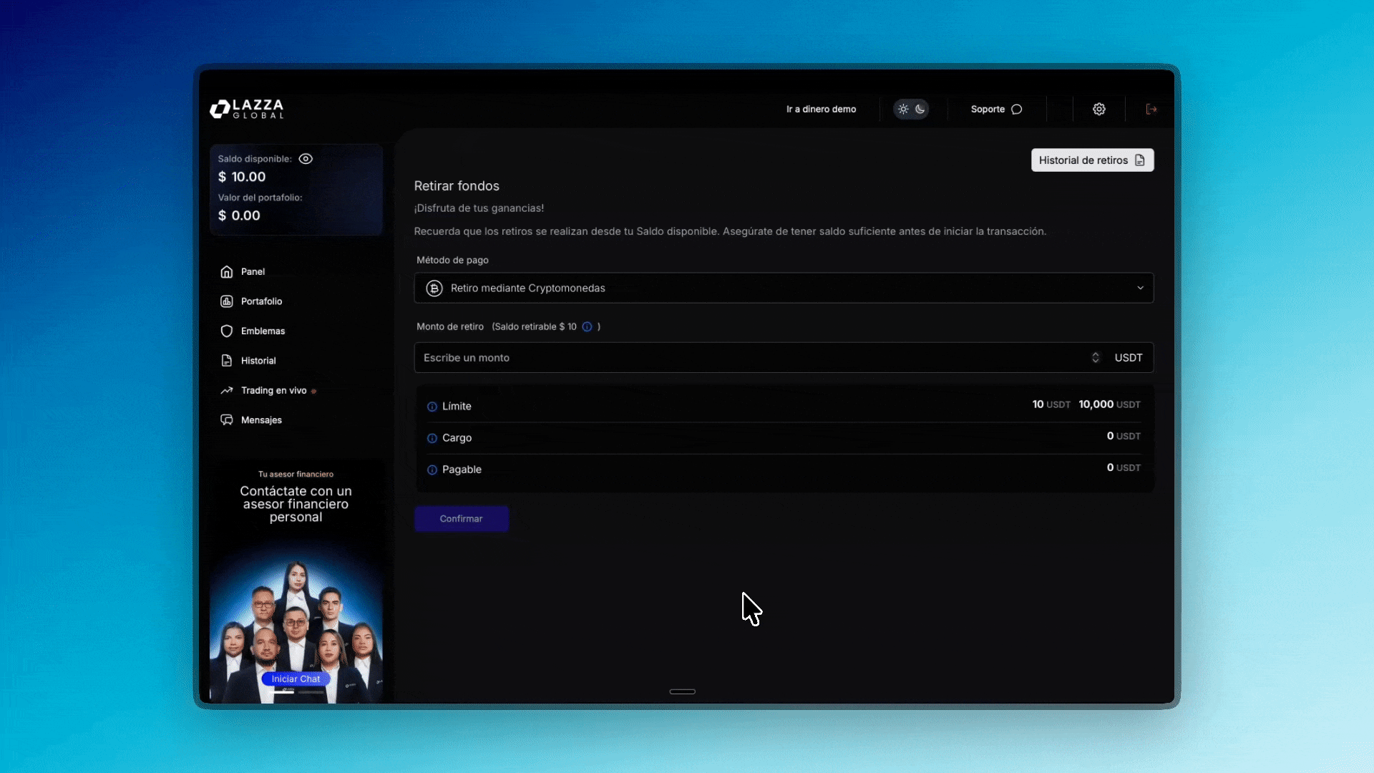Click the Pagable info icon
The height and width of the screenshot is (773, 1374).
[432, 470]
